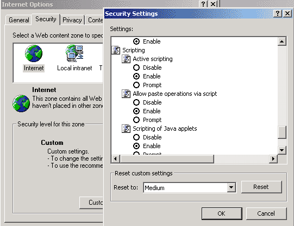Set Active scripting to Prompt
Screen dimensions: 294x226
pos(136,85)
